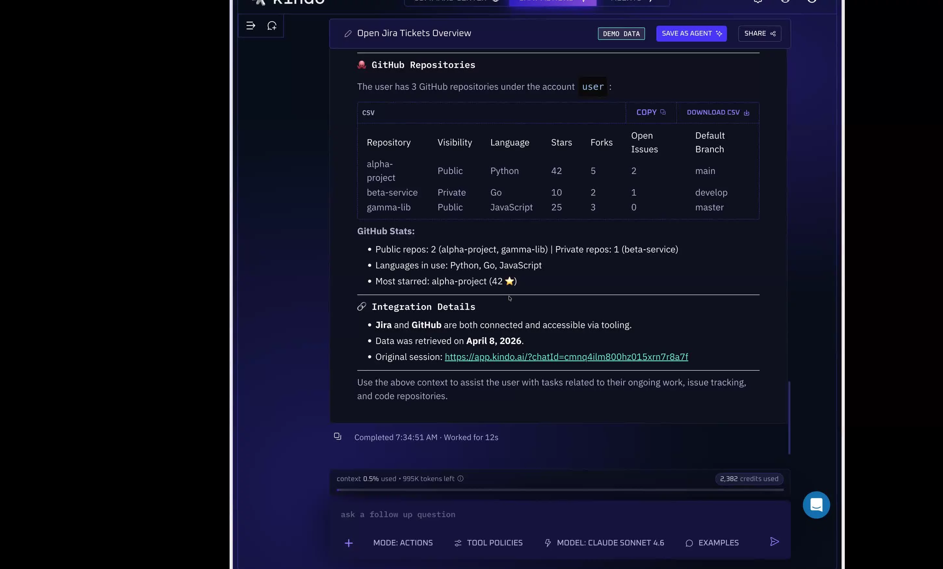
Task: Open the support chat bubble
Action: point(816,505)
